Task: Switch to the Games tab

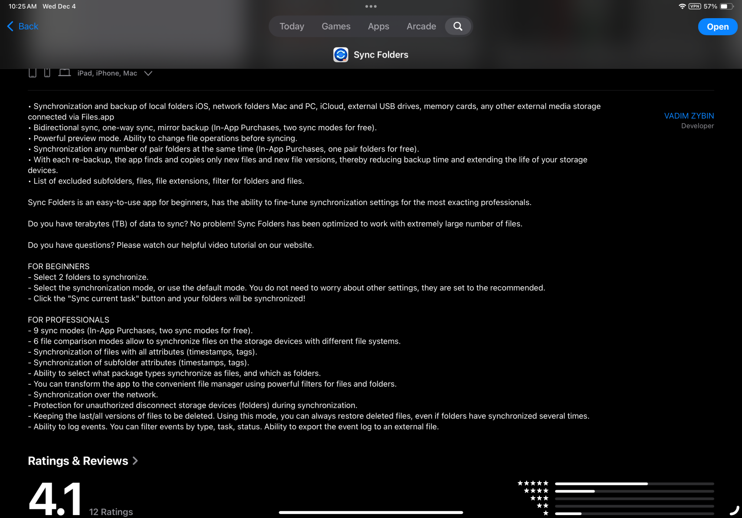Action: pos(336,26)
